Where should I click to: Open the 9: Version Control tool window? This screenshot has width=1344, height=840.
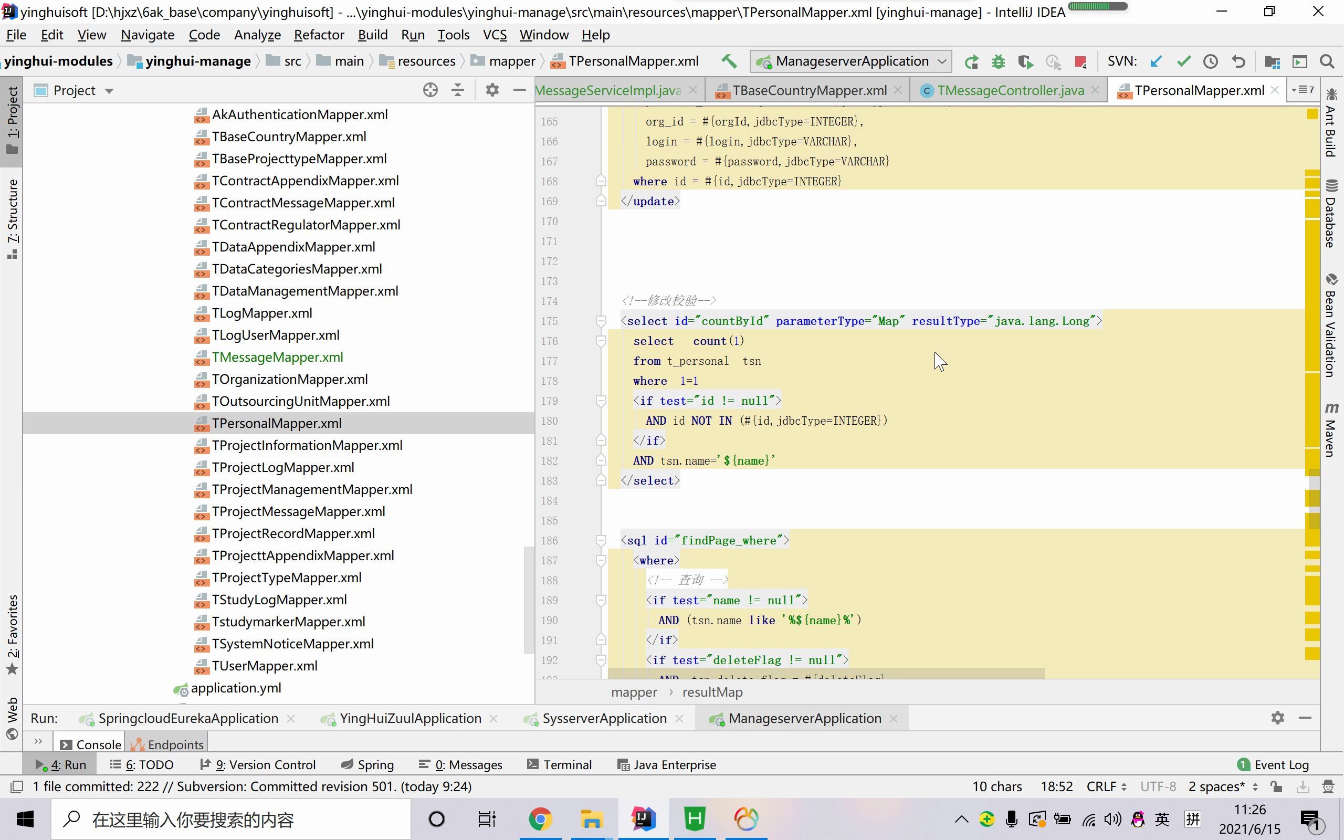click(257, 765)
